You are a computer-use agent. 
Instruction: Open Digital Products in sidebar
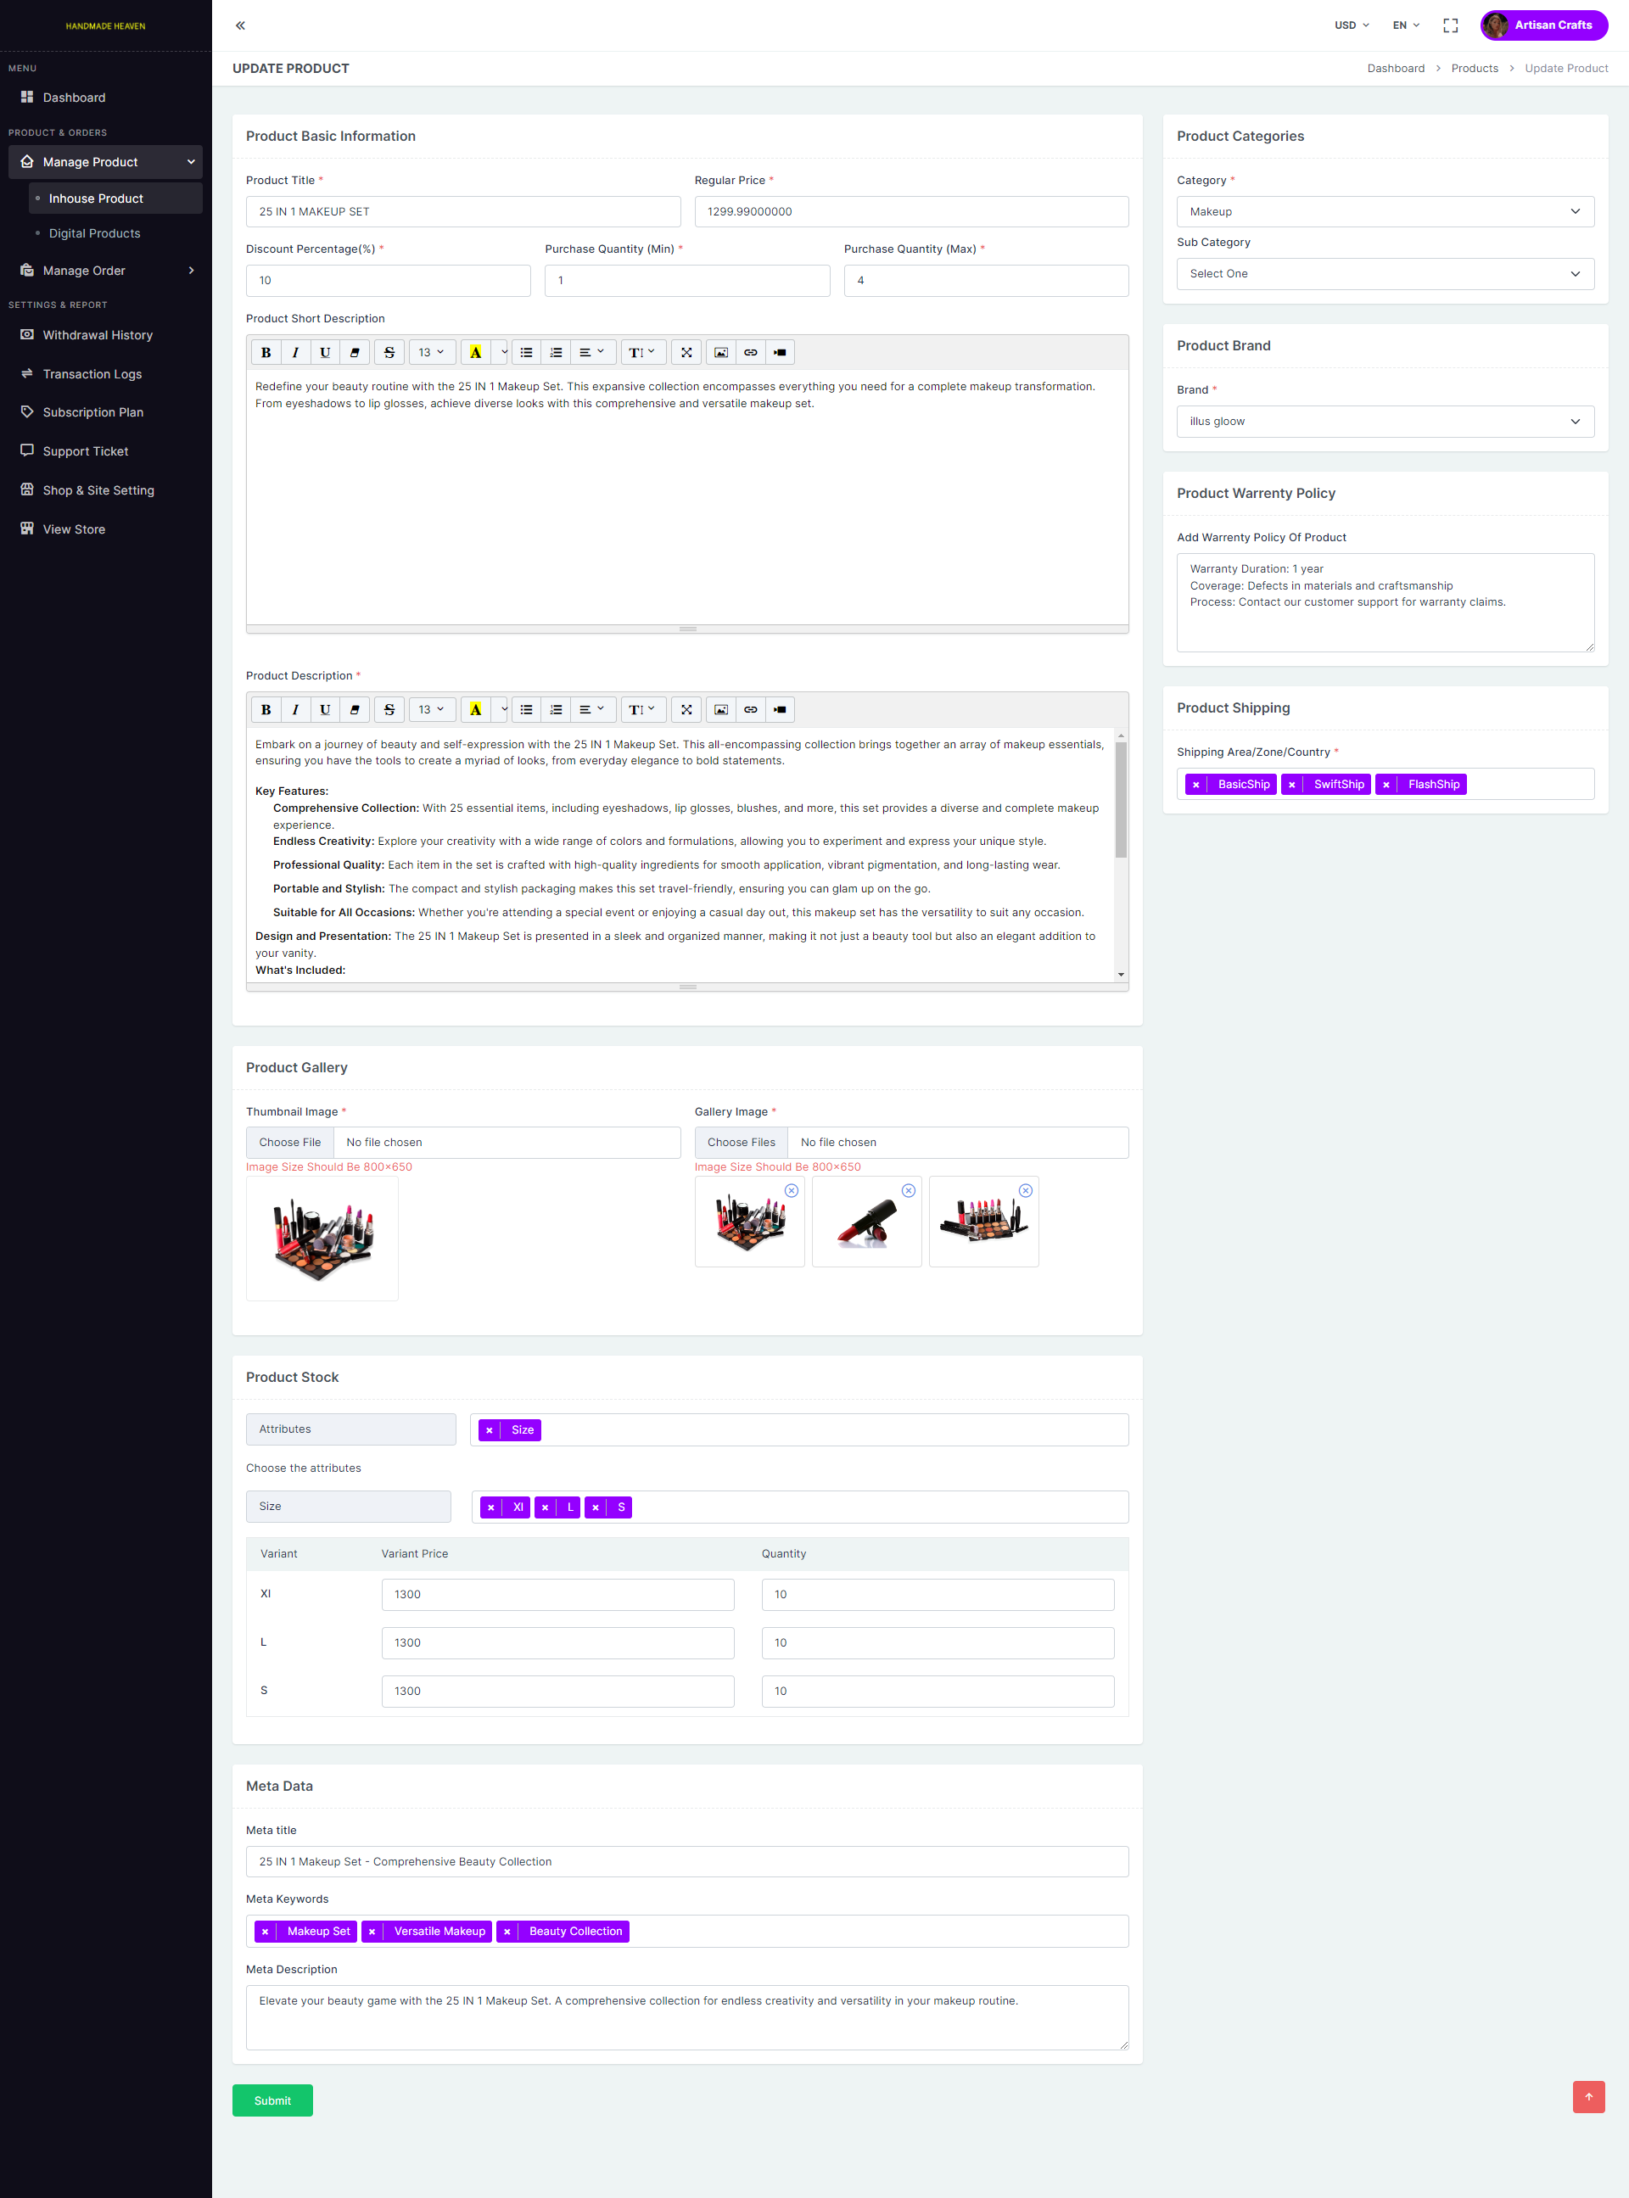point(95,233)
